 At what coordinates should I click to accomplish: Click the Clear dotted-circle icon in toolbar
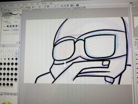tap(39, 7)
